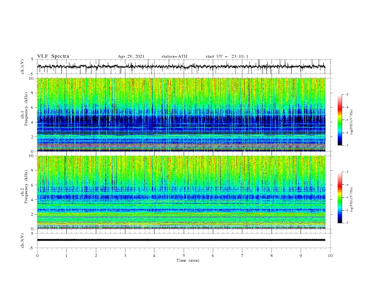
Task: Click the "ch.3(V)" axis label
Action: pyautogui.click(x=23, y=241)
